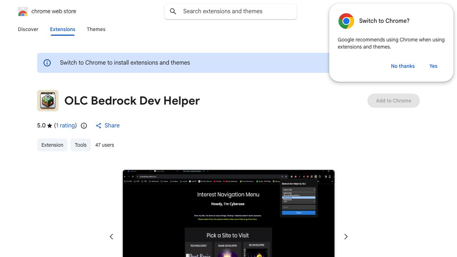Select the Tools category chip
457x257 pixels.
coord(81,145)
